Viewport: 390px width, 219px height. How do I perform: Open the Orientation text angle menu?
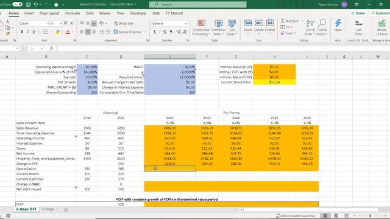pyautogui.click(x=103, y=23)
